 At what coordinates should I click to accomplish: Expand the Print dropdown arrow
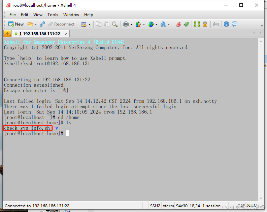131,25
